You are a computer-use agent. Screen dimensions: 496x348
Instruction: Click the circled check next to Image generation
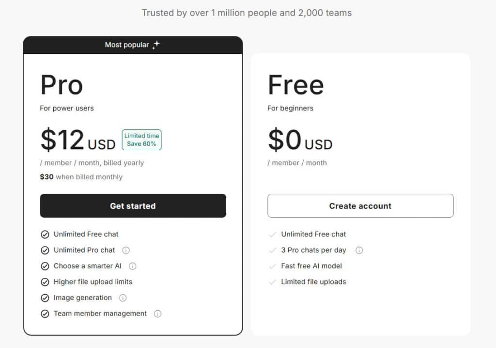[x=45, y=298]
